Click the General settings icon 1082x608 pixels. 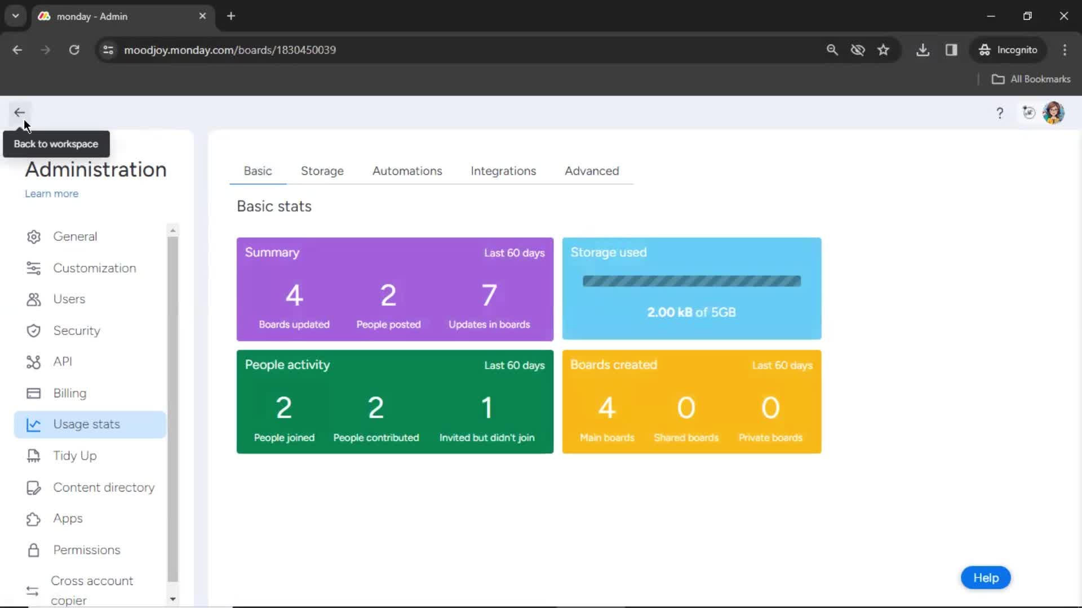click(x=33, y=236)
